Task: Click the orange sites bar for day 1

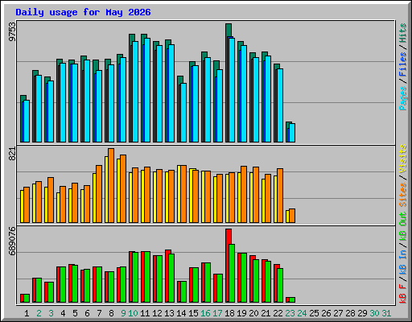Action: 27,205
